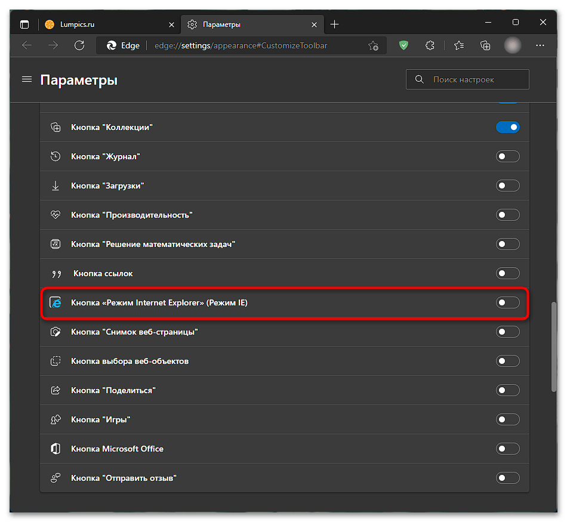The height and width of the screenshot is (522, 567).
Task: Open the Extensions puzzle icon
Action: click(430, 45)
